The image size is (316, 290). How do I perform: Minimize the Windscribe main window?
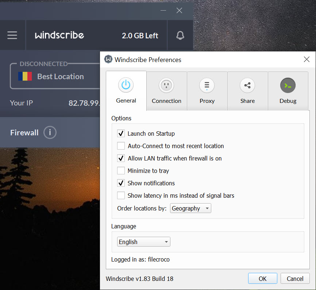[x=163, y=10]
